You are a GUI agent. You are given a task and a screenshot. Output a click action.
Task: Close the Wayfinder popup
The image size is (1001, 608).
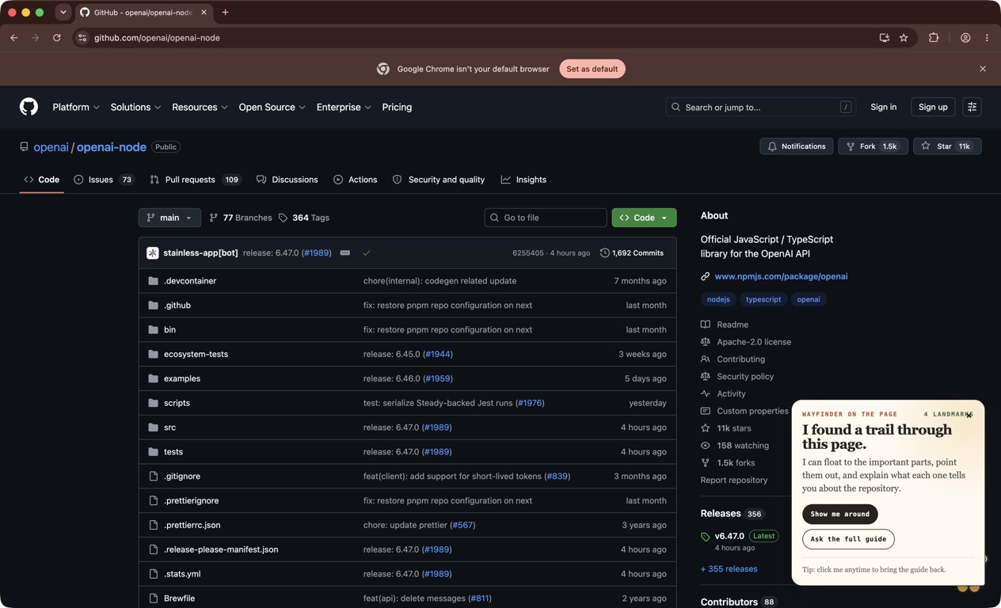969,415
